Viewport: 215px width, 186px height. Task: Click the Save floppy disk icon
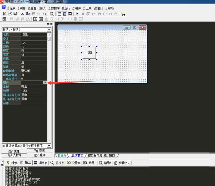click(15, 14)
